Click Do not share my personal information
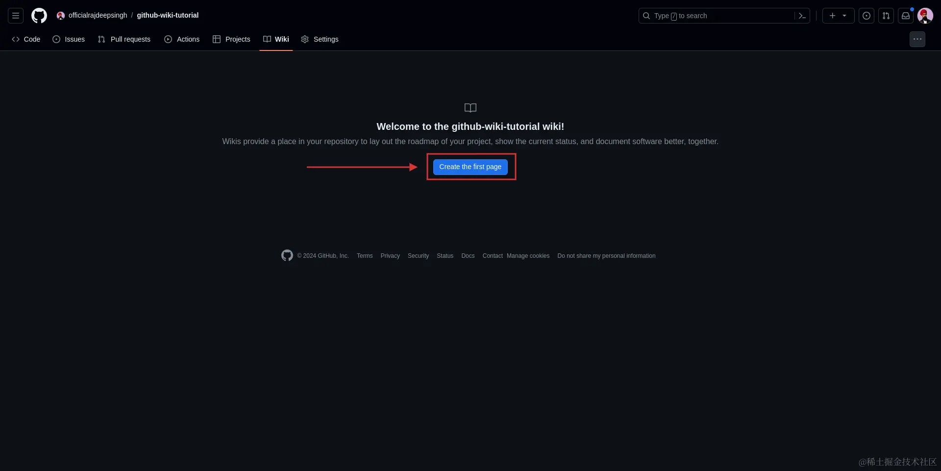 [x=606, y=256]
